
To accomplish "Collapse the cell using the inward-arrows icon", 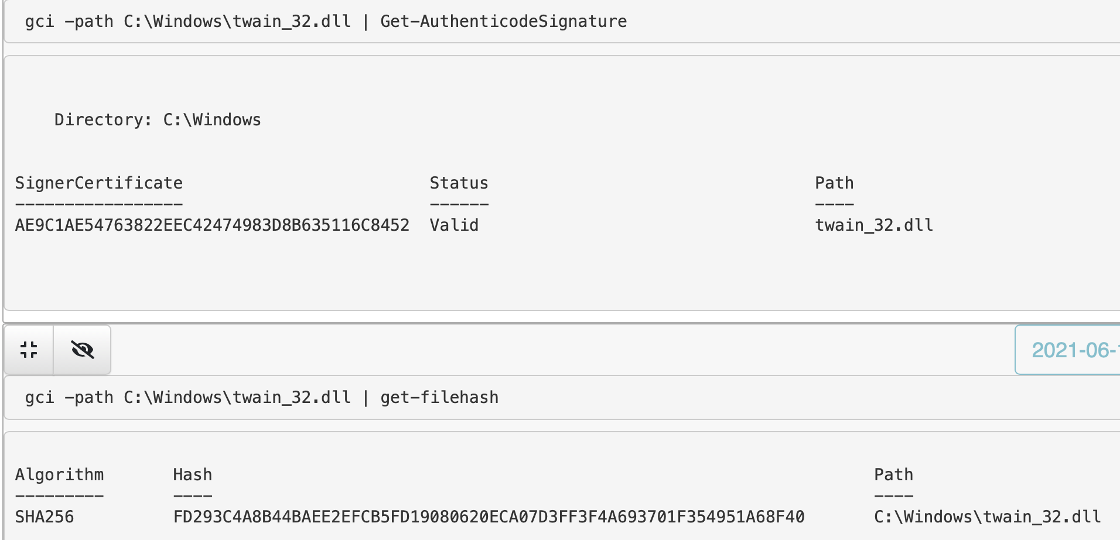I will (x=29, y=350).
